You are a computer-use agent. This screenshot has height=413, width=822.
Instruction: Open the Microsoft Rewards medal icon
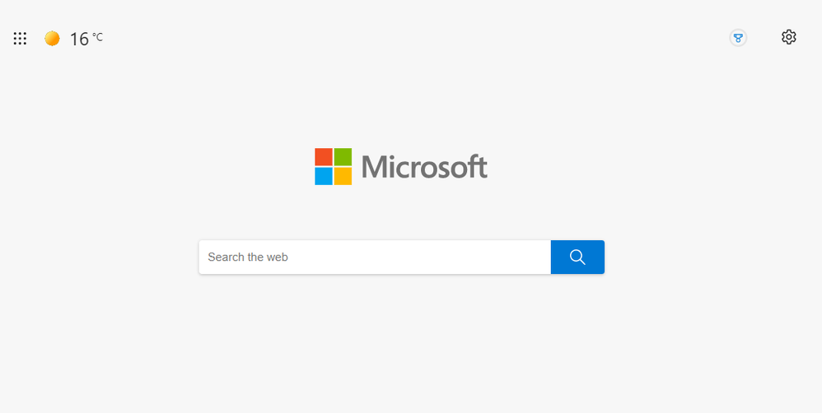click(738, 38)
